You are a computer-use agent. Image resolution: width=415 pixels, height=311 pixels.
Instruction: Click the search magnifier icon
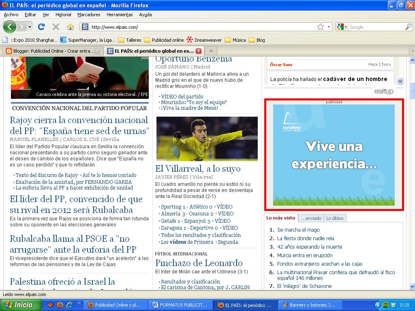click(x=409, y=27)
